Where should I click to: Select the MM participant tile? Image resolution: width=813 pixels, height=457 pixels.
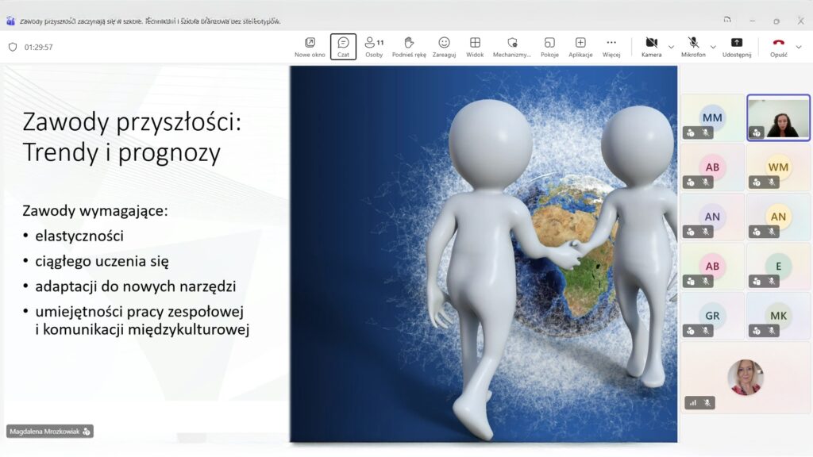(x=712, y=117)
